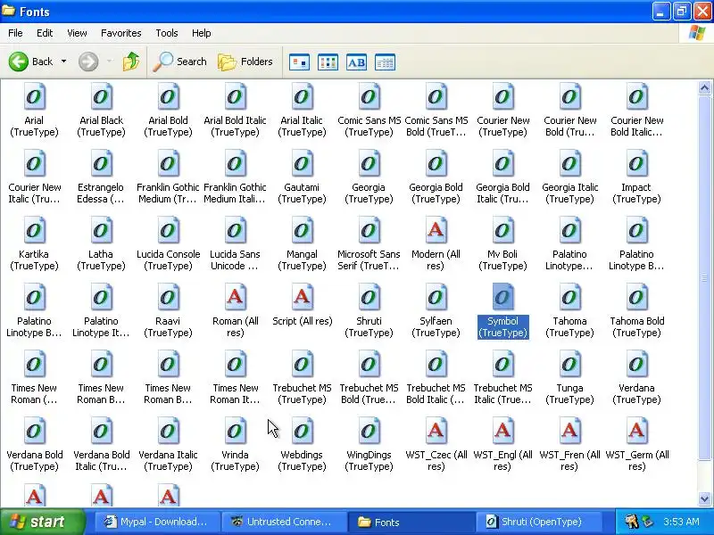Select the WST_Germ font icon
Image resolution: width=714 pixels, height=535 pixels.
[637, 431]
